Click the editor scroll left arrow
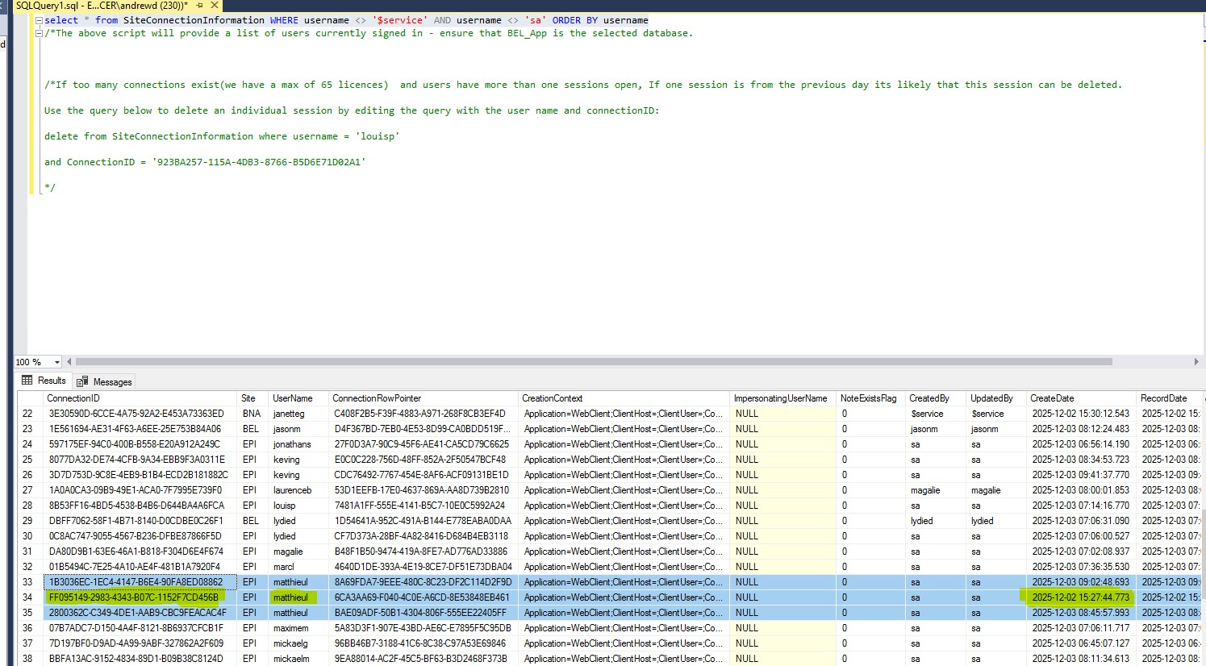This screenshot has width=1206, height=666. 69,362
